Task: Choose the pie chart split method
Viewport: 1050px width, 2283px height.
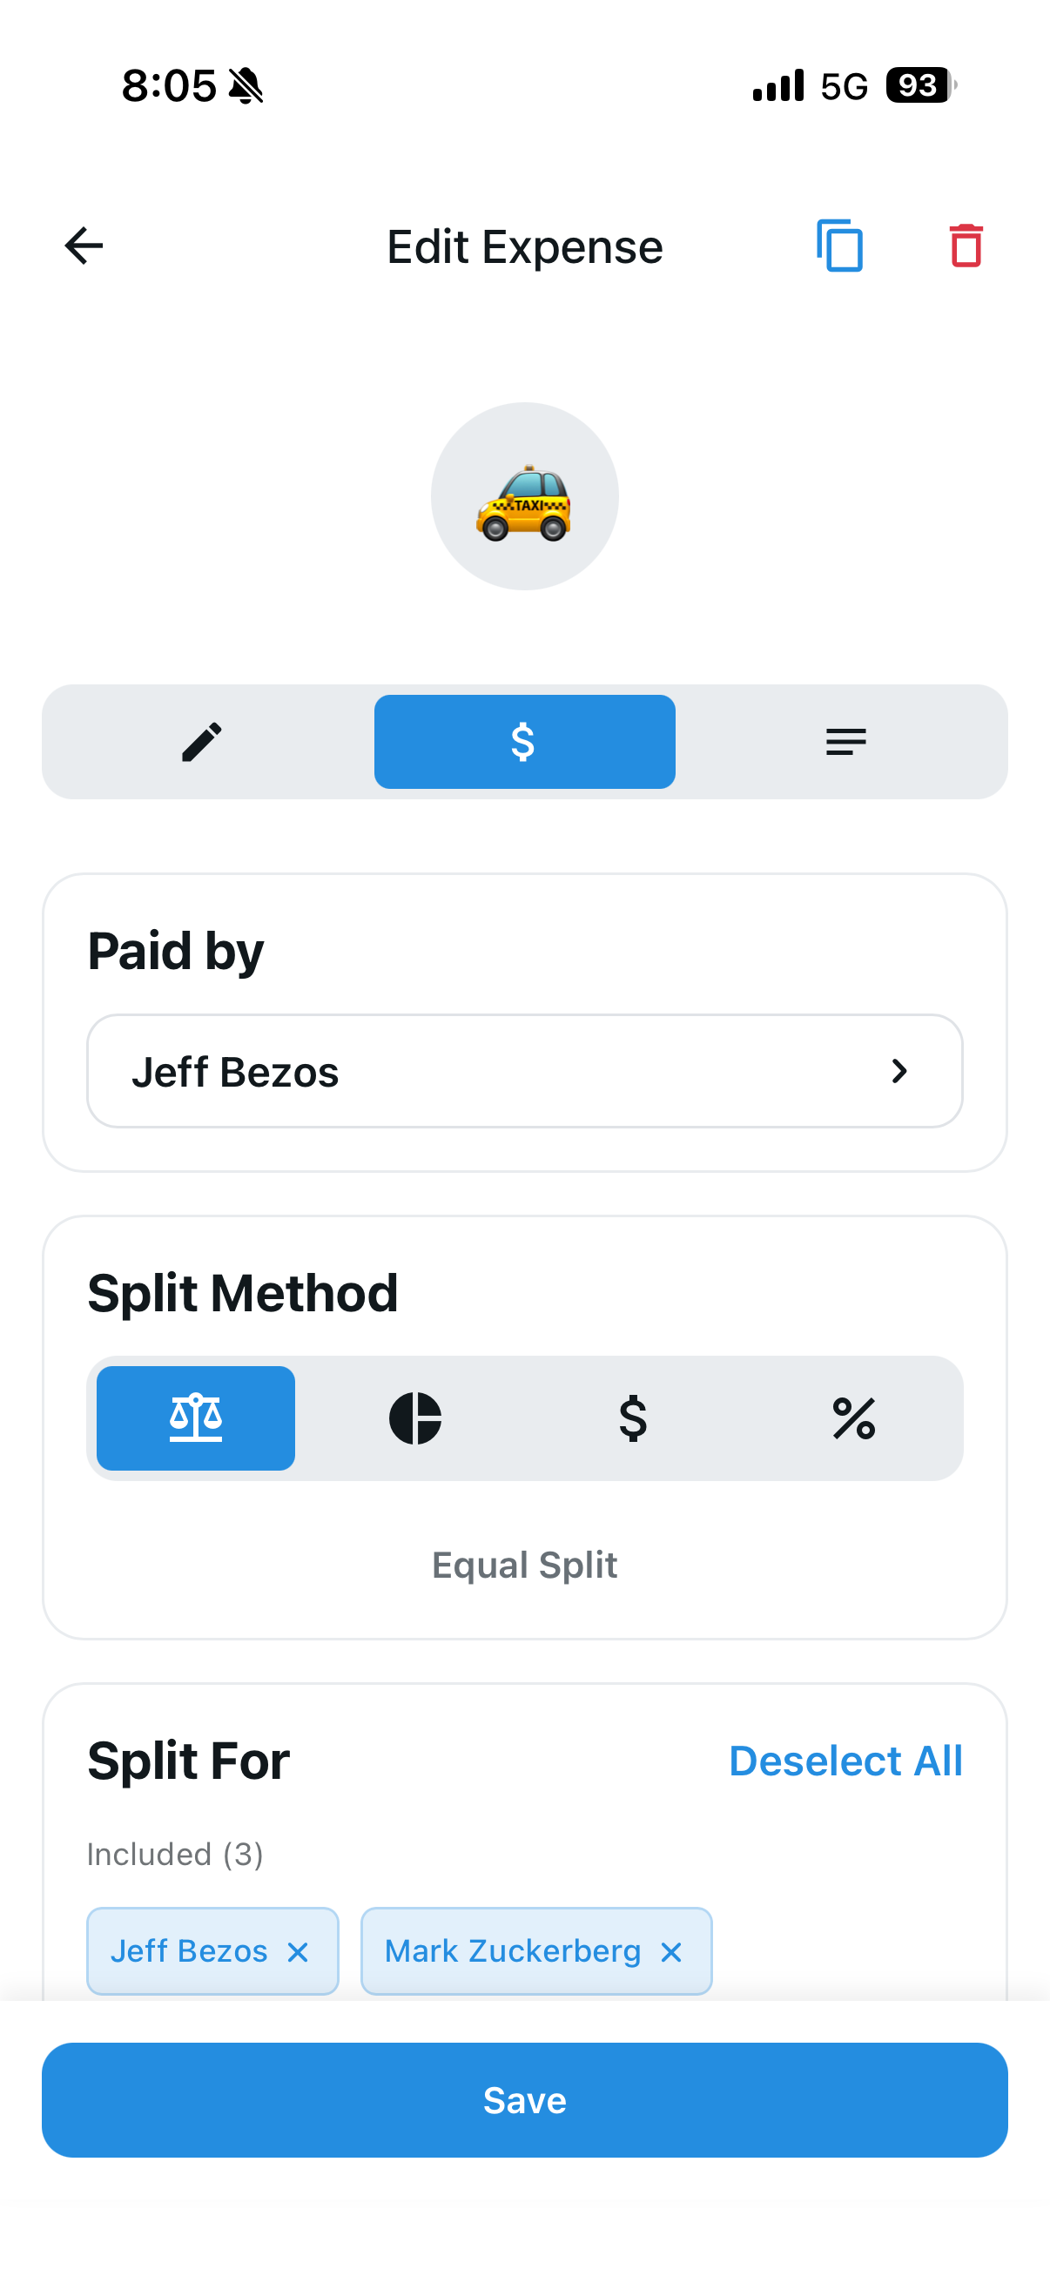Action: 414,1418
